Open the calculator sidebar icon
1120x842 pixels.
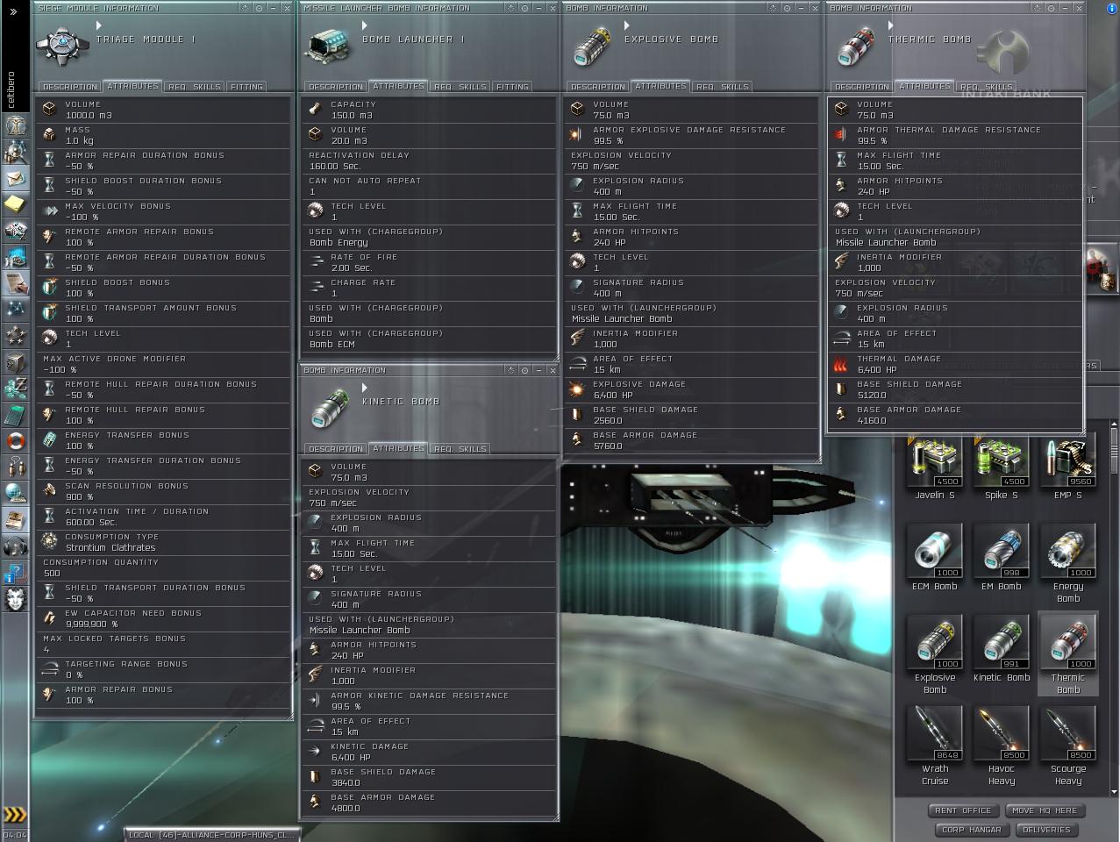[x=15, y=415]
